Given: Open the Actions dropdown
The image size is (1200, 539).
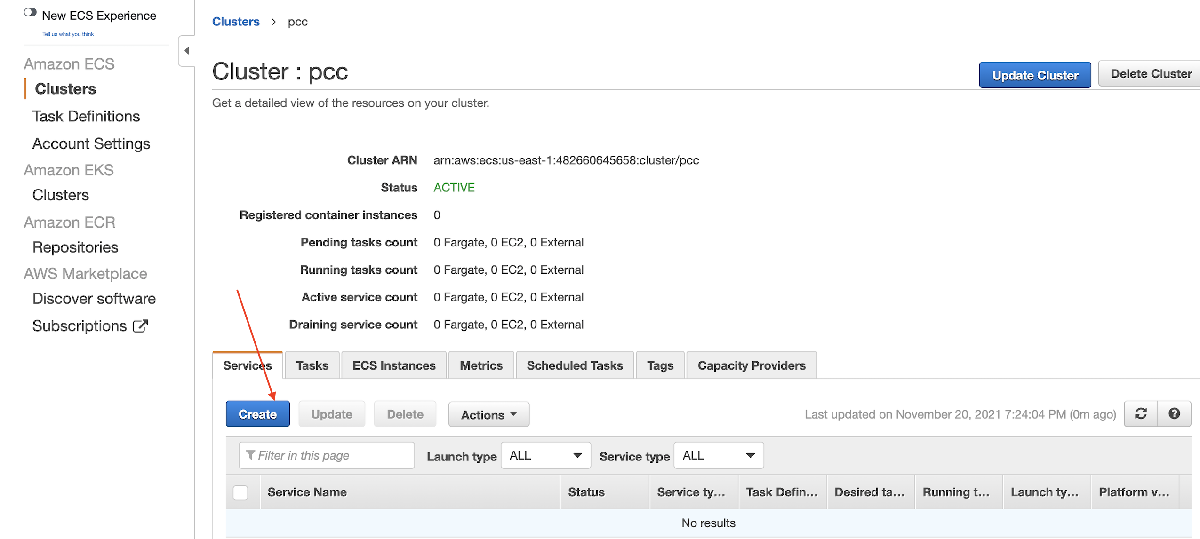Looking at the screenshot, I should 488,414.
